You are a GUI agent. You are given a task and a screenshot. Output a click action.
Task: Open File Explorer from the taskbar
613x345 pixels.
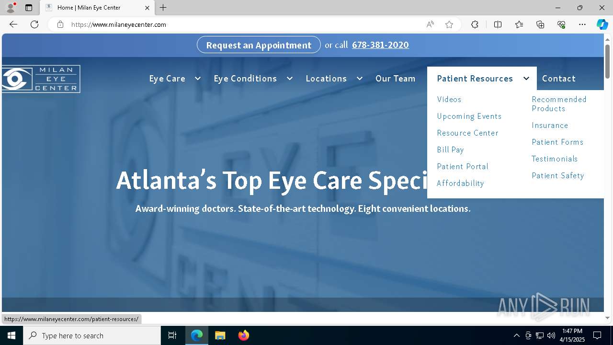coord(220,335)
